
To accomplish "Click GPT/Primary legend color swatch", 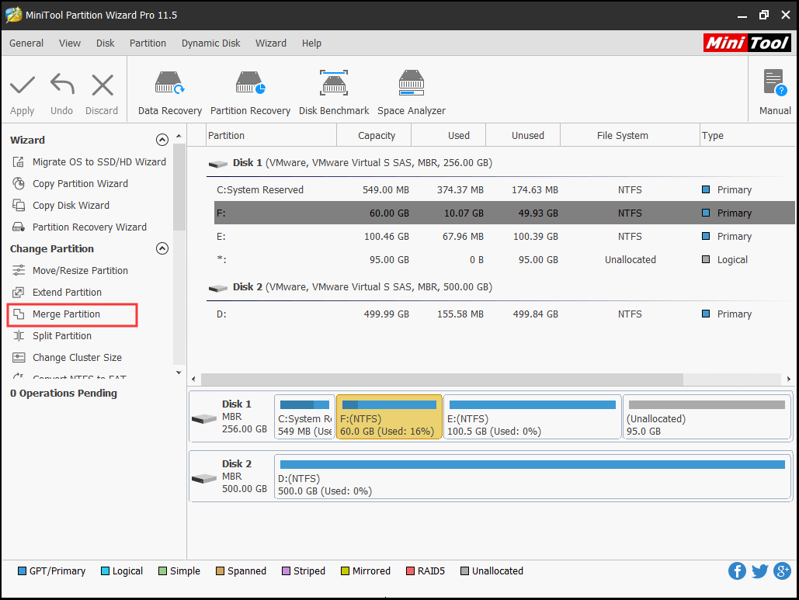I will 22,571.
